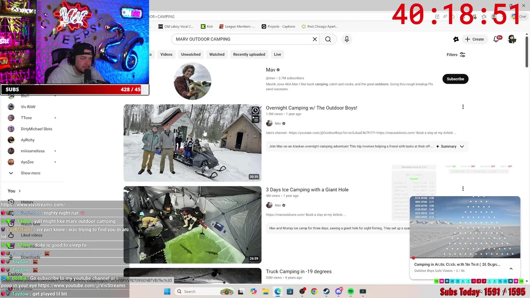The height and width of the screenshot is (298, 530).
Task: Select the Recently uploaded chip
Action: 249,55
